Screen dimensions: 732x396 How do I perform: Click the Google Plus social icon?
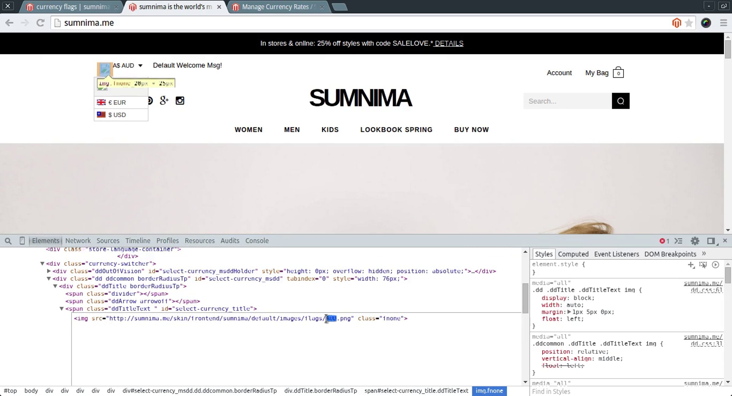164,100
